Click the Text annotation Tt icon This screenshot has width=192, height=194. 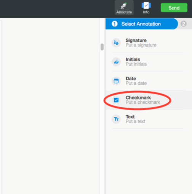[116, 119]
